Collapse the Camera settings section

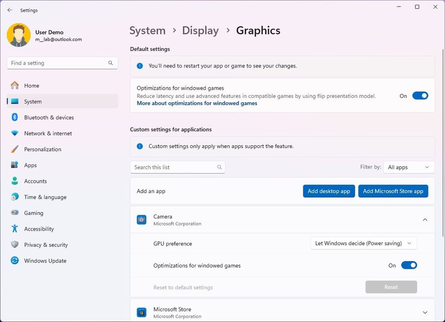425,220
